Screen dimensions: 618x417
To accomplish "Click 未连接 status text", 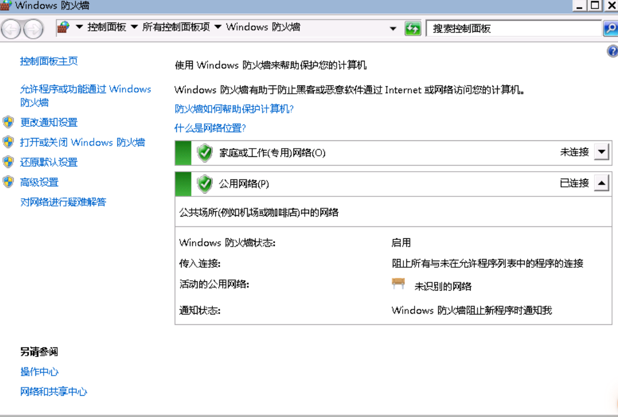I will point(574,152).
